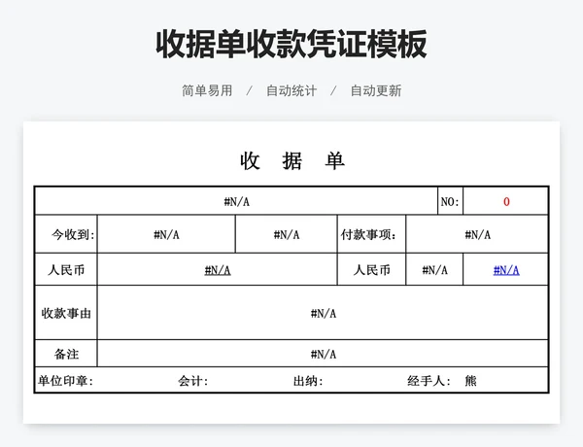Click the first #N/A cell after 今收到
This screenshot has height=447, width=583.
pyautogui.click(x=166, y=234)
